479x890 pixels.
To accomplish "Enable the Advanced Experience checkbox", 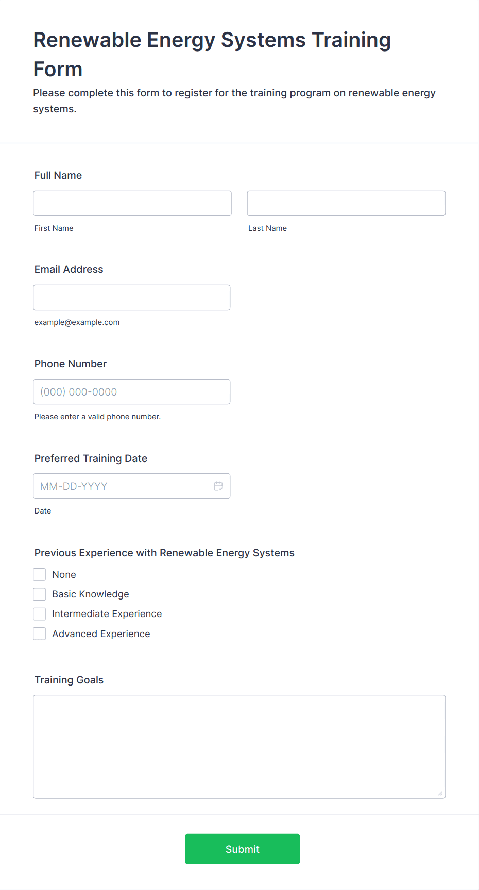I will [x=40, y=634].
